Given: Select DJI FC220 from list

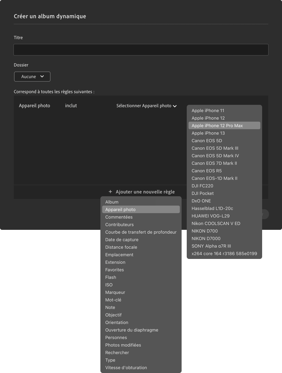Looking at the screenshot, I should pyautogui.click(x=224, y=186).
